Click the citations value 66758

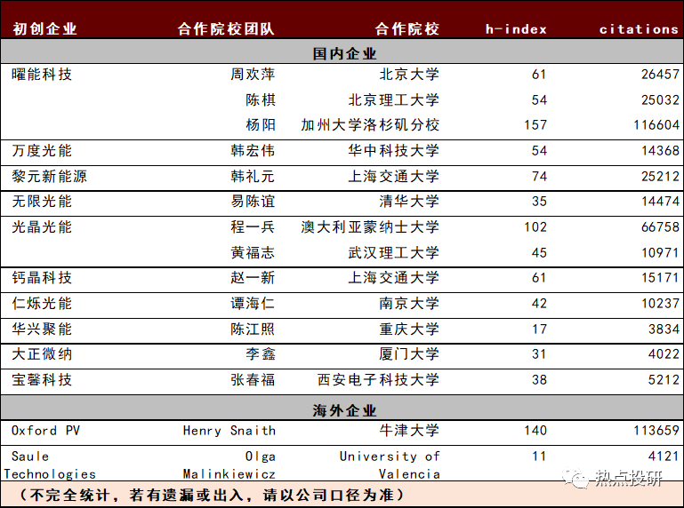661,227
